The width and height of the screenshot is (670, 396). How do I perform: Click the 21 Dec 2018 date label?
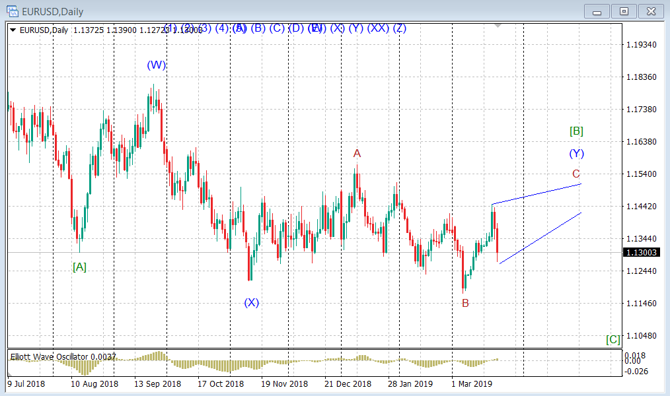point(348,383)
